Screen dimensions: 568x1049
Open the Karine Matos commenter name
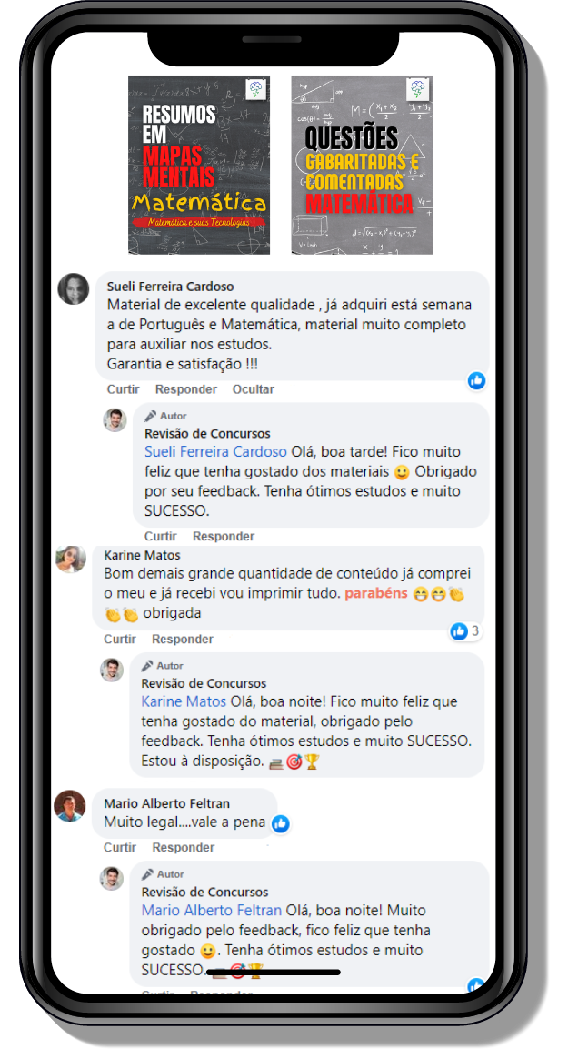(143, 555)
